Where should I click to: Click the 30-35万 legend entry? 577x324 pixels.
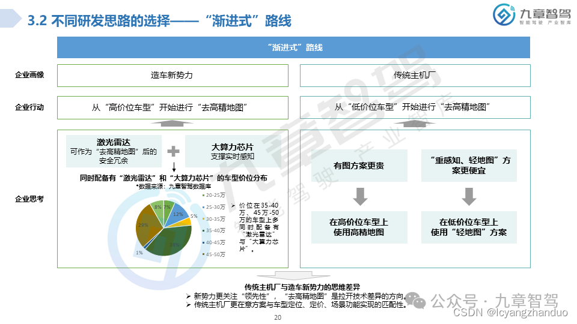(213, 219)
